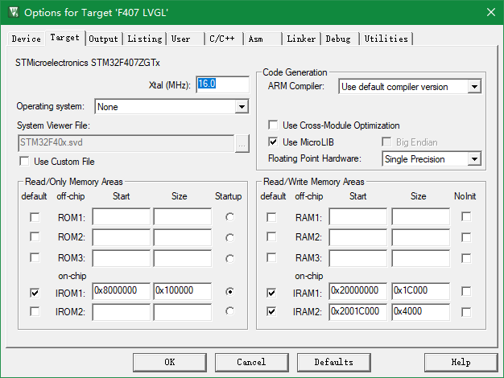
Task: Check the RAM3 default checkbox
Action: click(271, 257)
